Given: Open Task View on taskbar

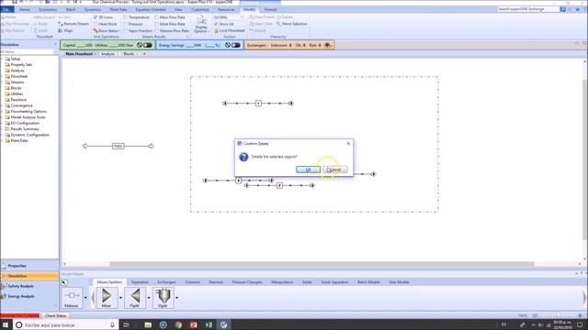Looking at the screenshot, I should (126, 325).
